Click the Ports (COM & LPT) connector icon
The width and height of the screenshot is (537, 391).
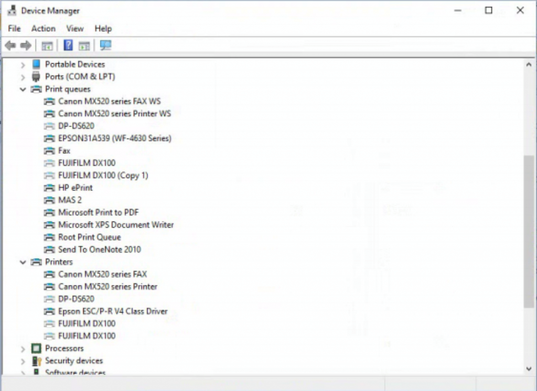tap(36, 77)
